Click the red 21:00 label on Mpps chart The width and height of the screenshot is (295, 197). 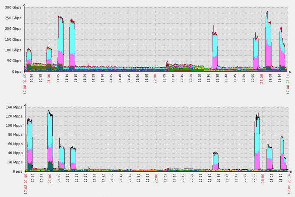tap(50, 179)
